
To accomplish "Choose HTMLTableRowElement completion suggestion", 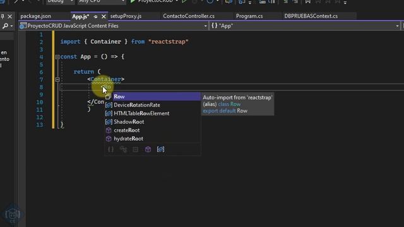I will coord(153,113).
